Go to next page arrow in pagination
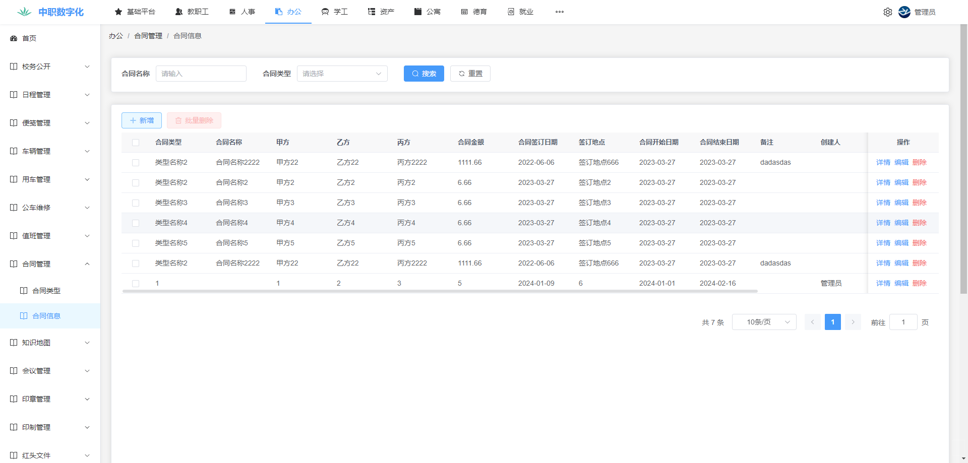 click(853, 322)
